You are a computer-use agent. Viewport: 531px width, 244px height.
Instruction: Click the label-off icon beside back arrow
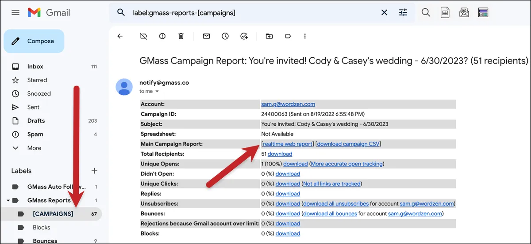click(x=143, y=36)
